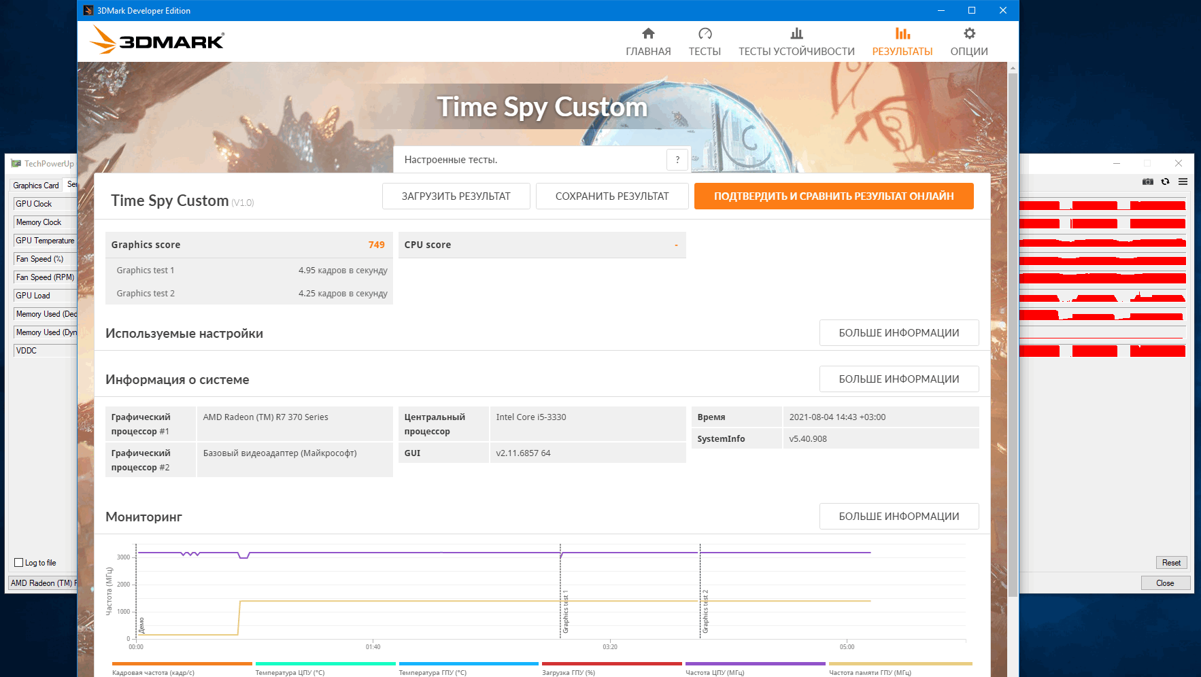Viewport: 1201px width, 677px height.
Task: Toggle Кадровая частота orange legend bar
Action: tap(182, 664)
